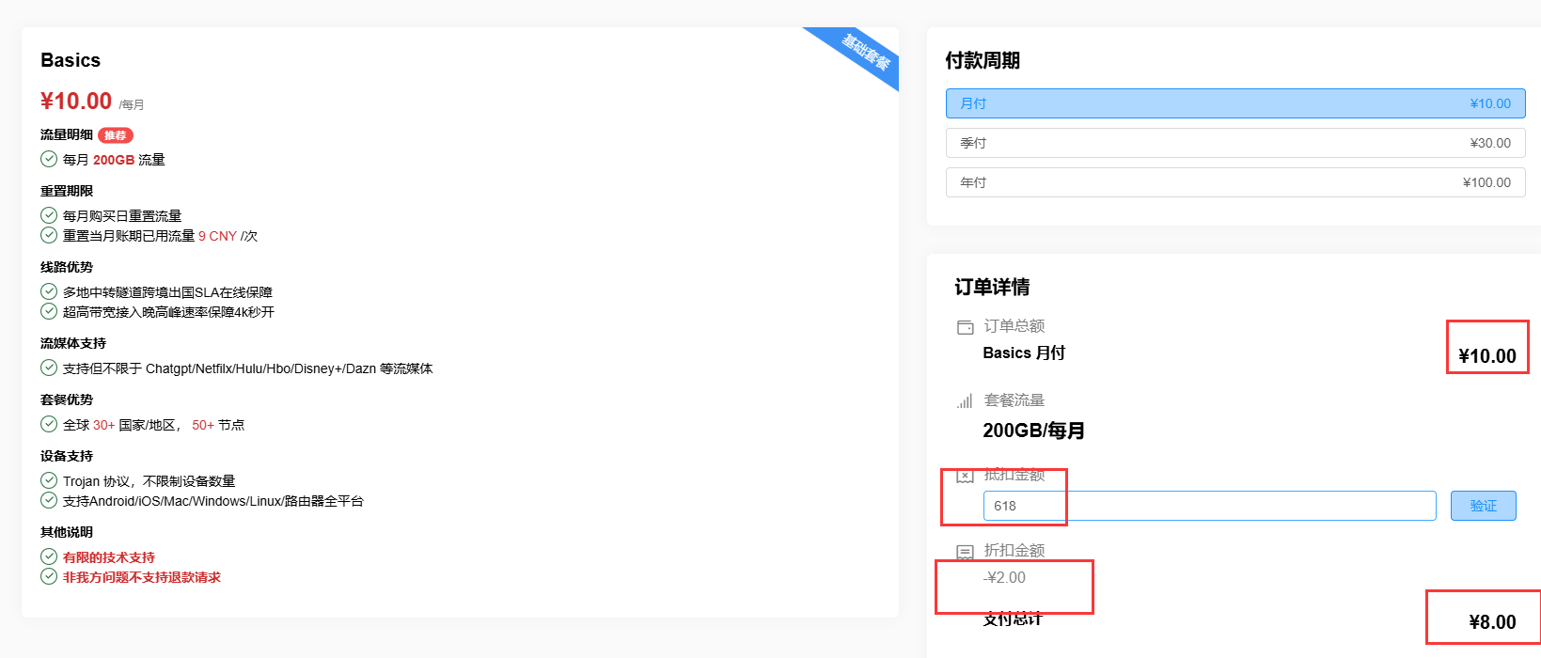Click the check icon beside Trojan 协议 line
The image size is (1541, 658).
tap(49, 481)
